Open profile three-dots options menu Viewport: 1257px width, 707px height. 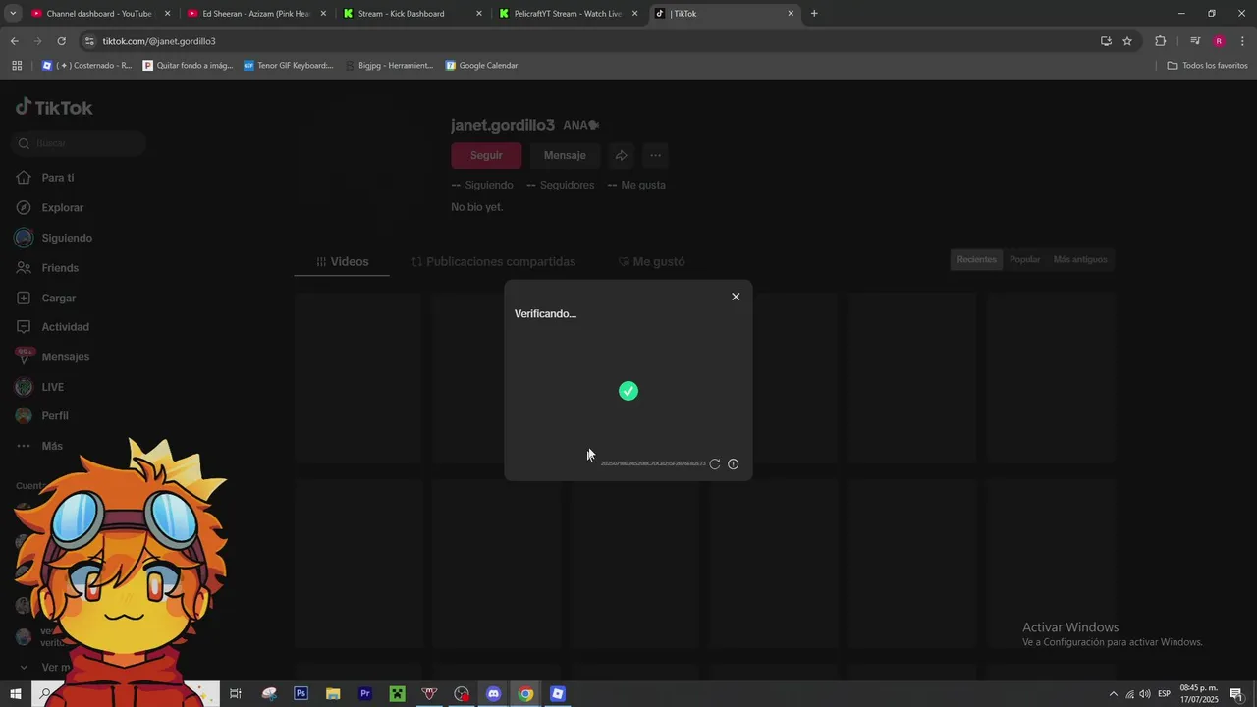[x=655, y=155]
